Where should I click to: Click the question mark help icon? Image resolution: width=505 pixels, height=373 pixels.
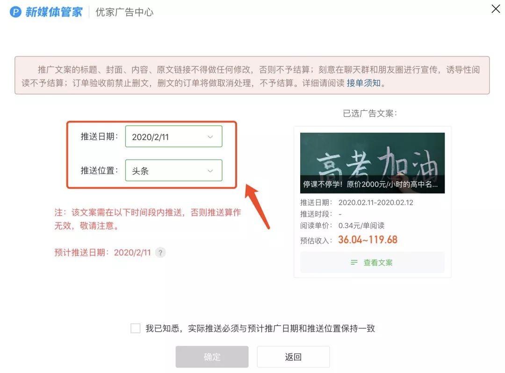pyautogui.click(x=160, y=252)
